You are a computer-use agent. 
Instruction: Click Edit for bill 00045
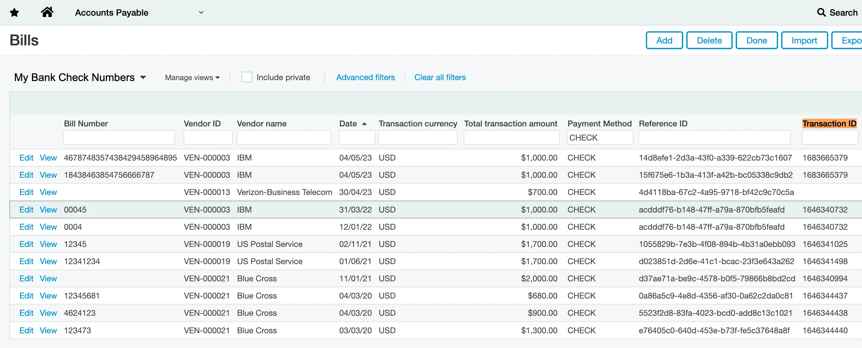coord(26,210)
